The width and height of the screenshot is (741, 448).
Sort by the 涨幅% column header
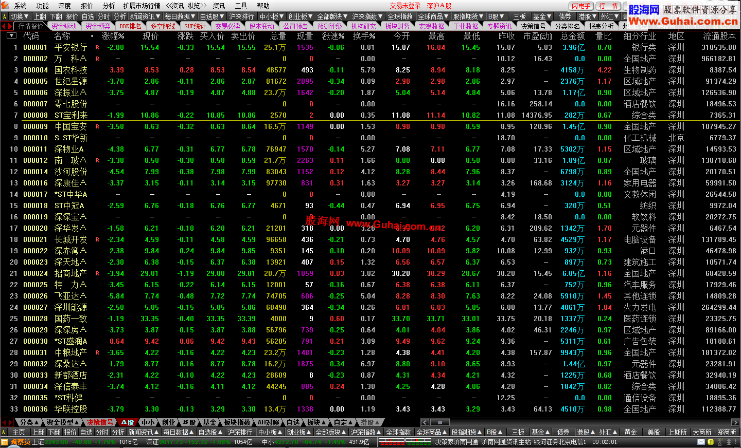pyautogui.click(x=113, y=36)
